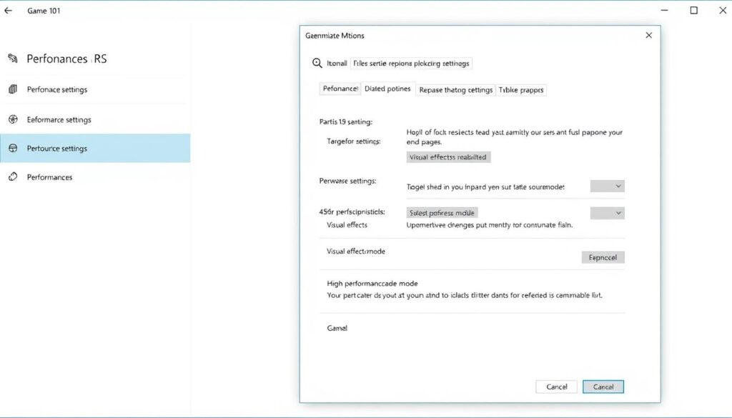Click the back arrow icon top left

[8, 10]
